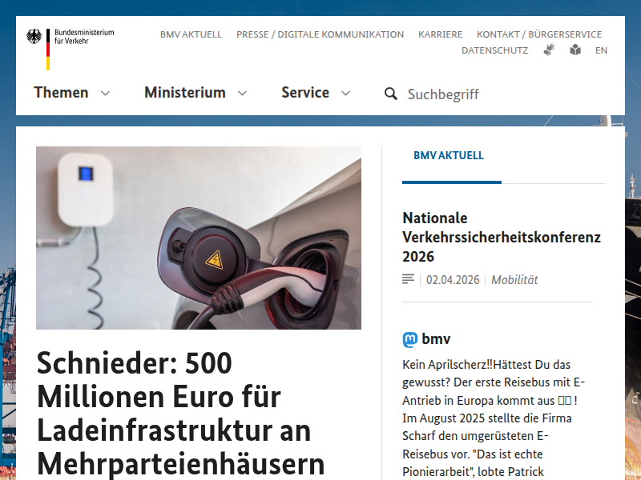Click the Bundesministerium für Verkehr logo
Image resolution: width=641 pixels, height=480 pixels.
70,49
